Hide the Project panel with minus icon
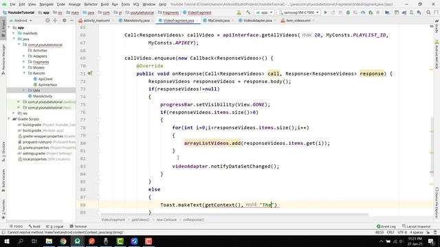Screen dimensions: 440x247 [71, 21]
